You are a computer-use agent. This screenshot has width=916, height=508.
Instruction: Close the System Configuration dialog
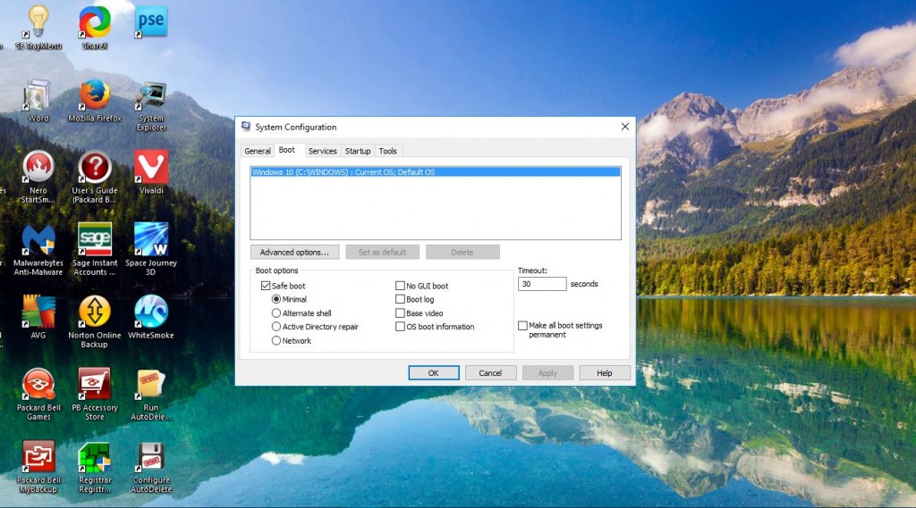point(625,127)
